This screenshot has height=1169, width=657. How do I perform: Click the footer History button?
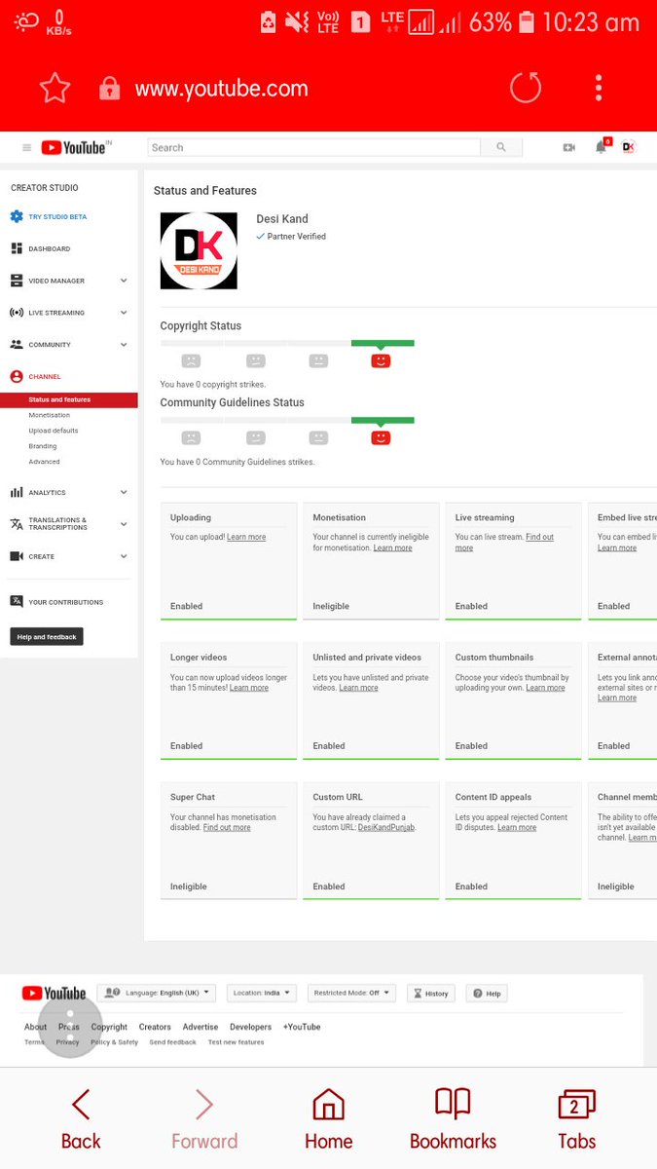(431, 993)
